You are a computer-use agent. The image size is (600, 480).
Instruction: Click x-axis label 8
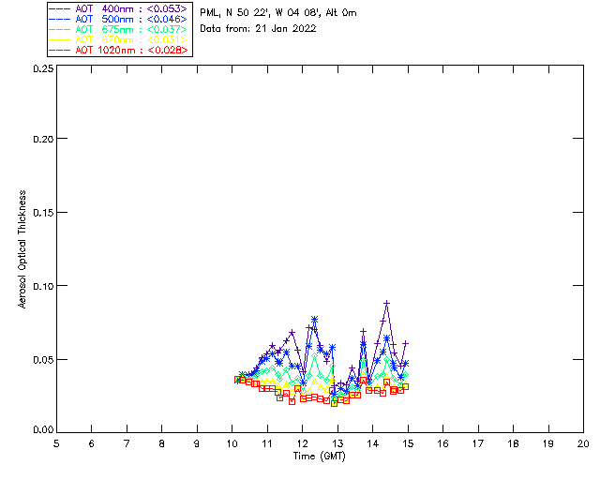pyautogui.click(x=162, y=443)
